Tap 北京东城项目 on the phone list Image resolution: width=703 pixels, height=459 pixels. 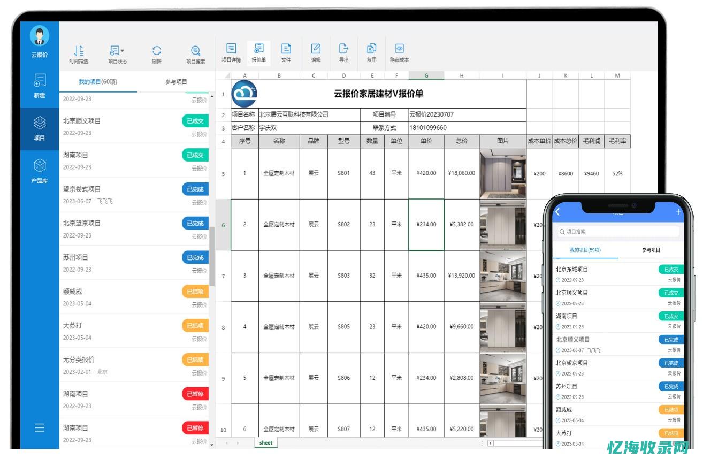coord(618,274)
